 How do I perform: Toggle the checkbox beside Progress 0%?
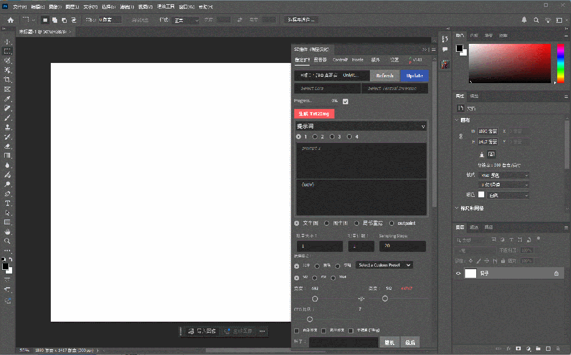click(x=346, y=102)
